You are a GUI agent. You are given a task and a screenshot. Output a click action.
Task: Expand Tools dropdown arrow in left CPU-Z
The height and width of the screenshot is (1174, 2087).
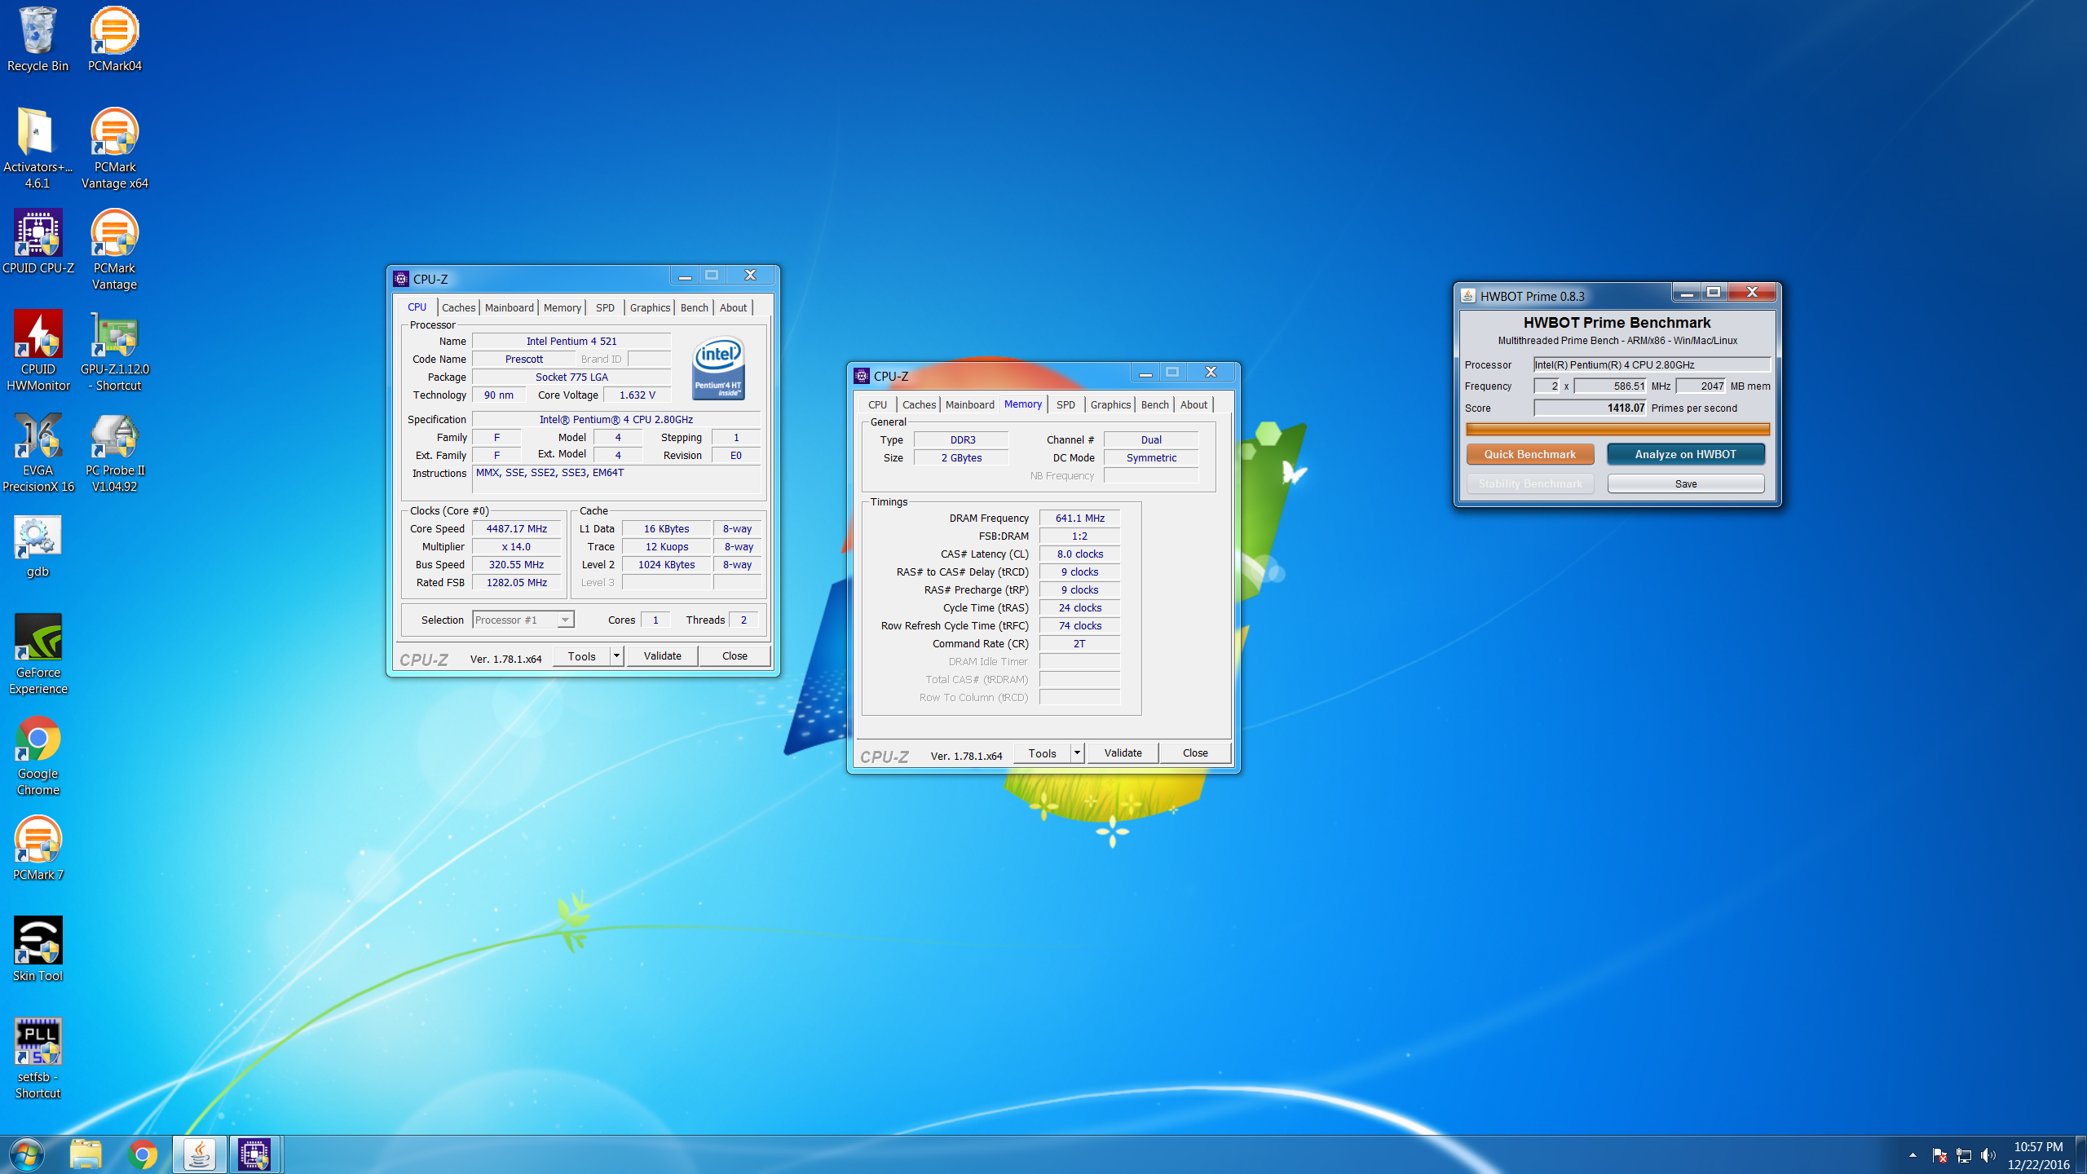[x=617, y=655]
